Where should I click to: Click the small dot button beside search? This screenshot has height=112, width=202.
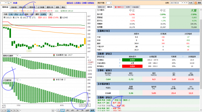(11, 3)
